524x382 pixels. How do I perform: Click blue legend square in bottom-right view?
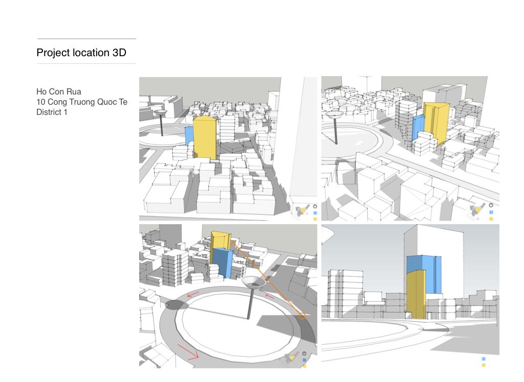tap(484, 359)
